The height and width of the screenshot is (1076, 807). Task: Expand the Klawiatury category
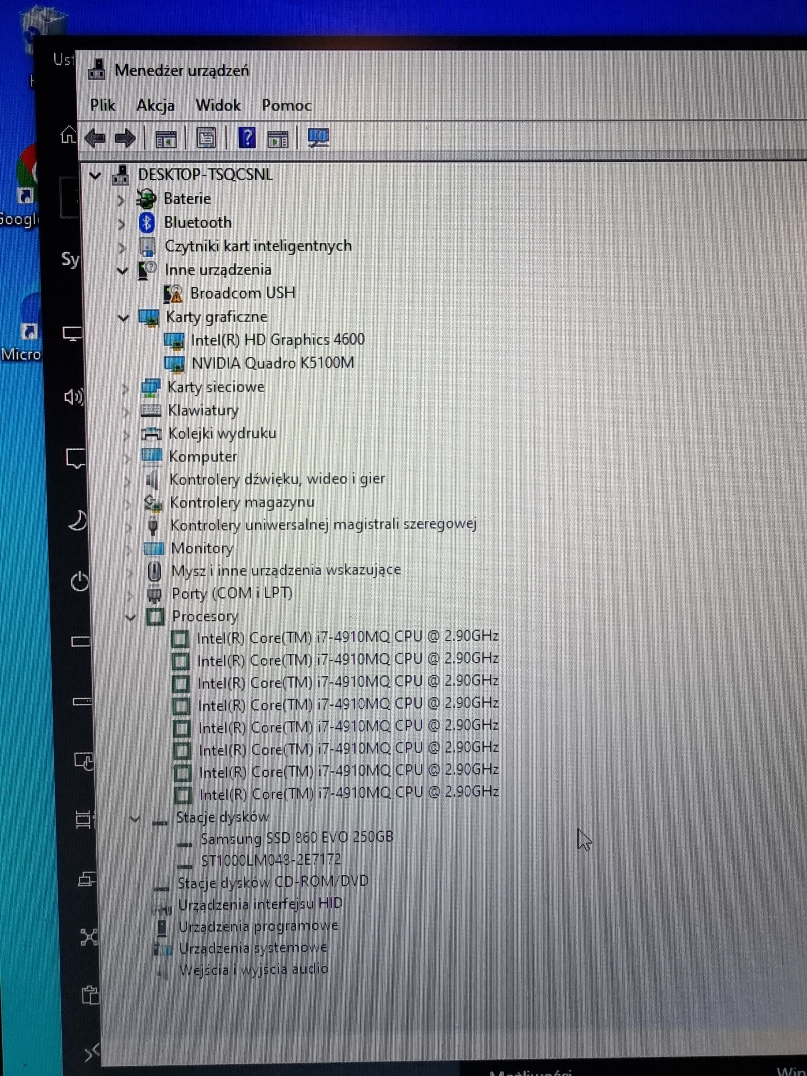pyautogui.click(x=126, y=412)
